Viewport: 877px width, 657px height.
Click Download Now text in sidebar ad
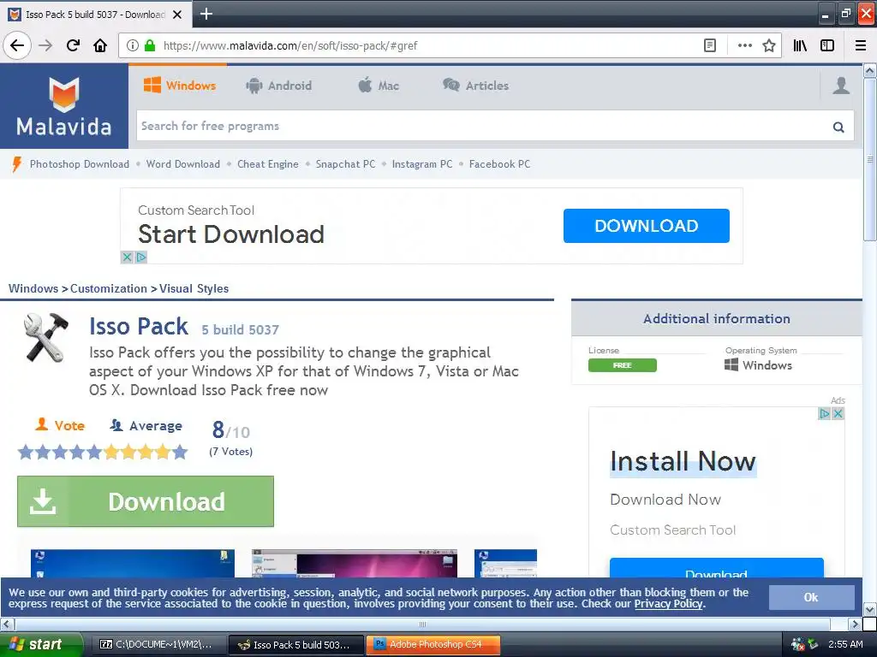coord(665,500)
